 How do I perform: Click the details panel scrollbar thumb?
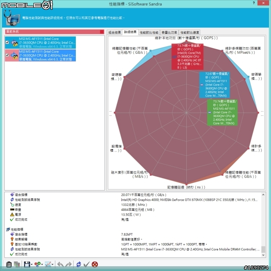[263, 249]
